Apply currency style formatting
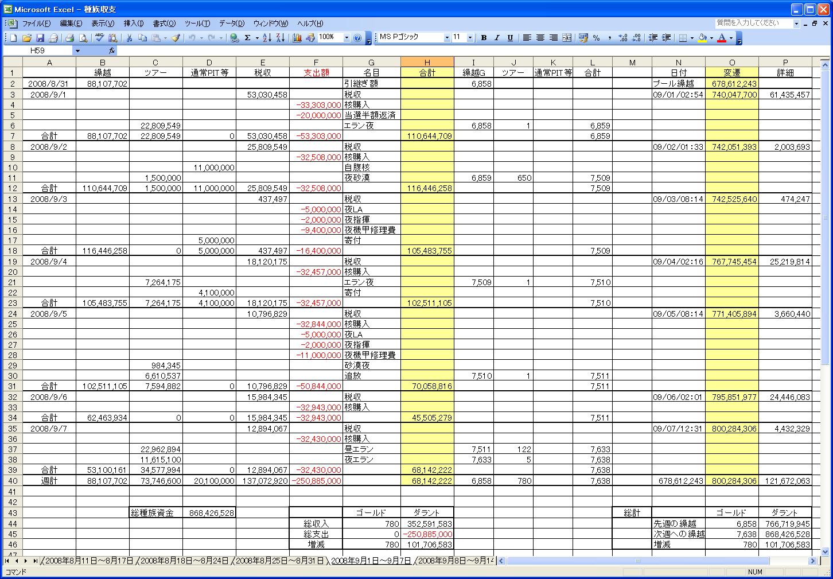The height and width of the screenshot is (579, 833). [583, 38]
